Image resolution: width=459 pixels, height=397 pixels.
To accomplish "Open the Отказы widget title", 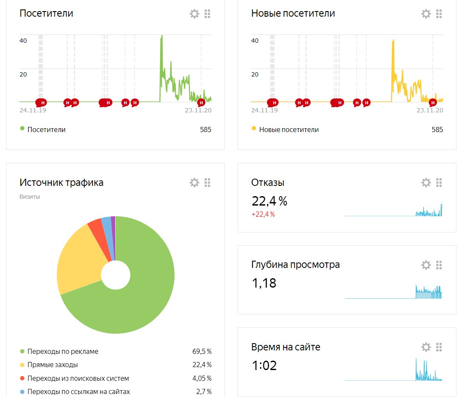I will [268, 182].
